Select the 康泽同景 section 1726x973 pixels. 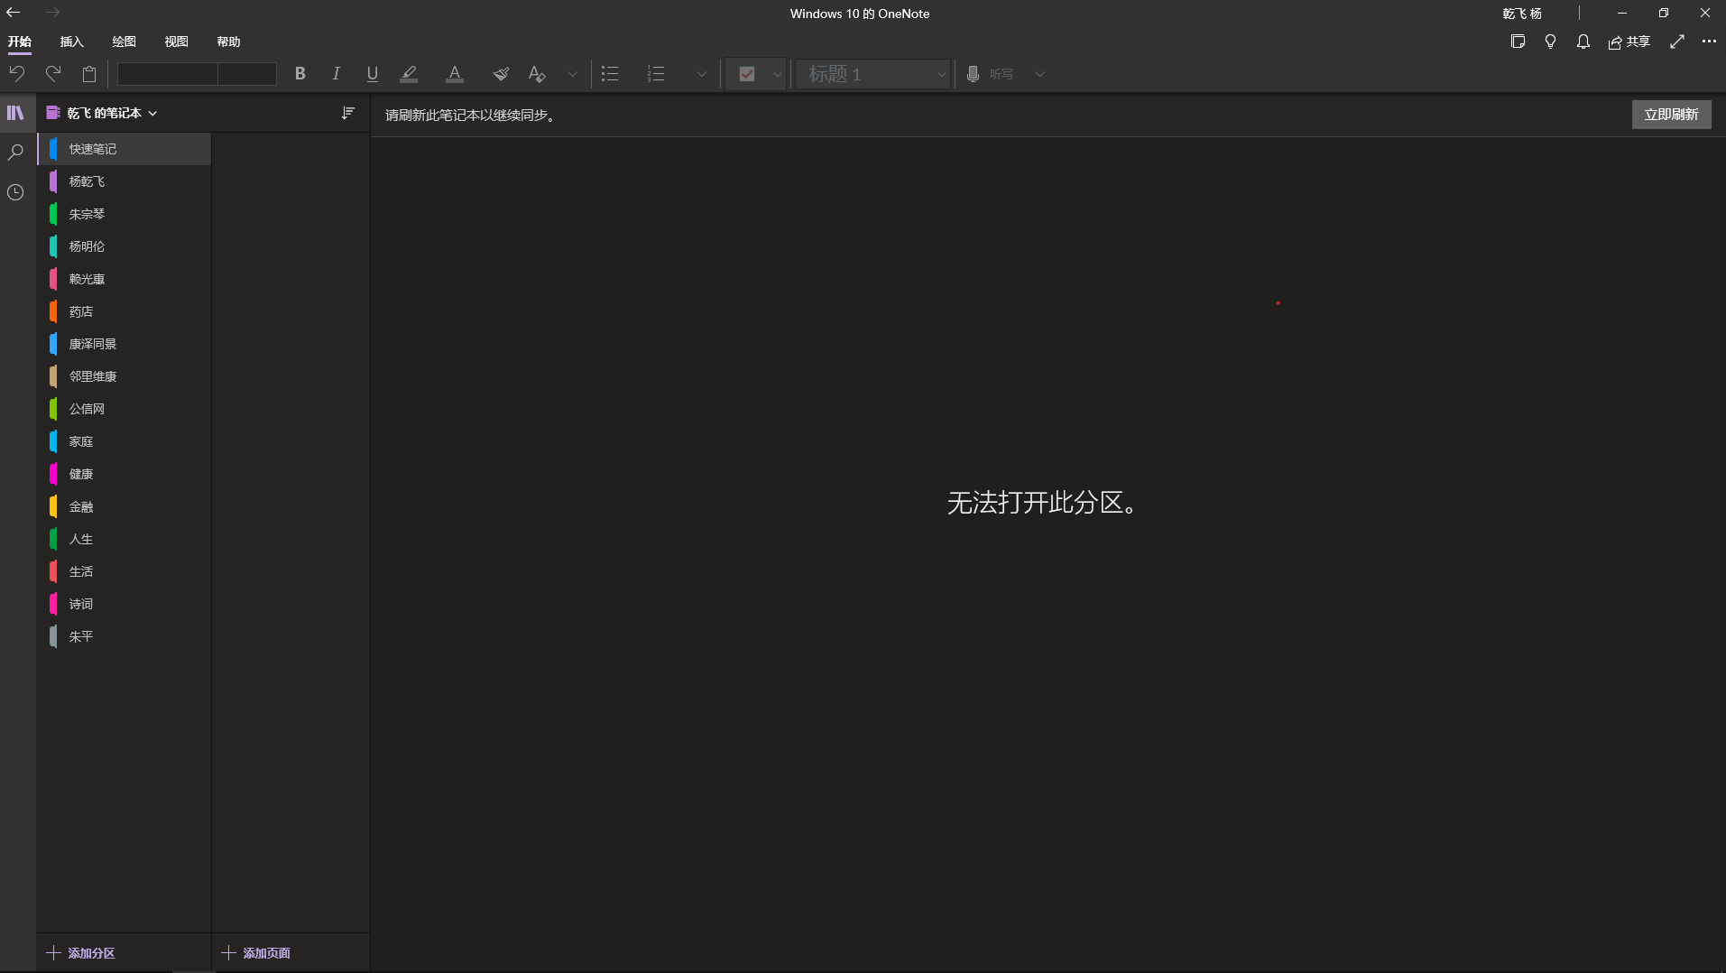coord(125,344)
